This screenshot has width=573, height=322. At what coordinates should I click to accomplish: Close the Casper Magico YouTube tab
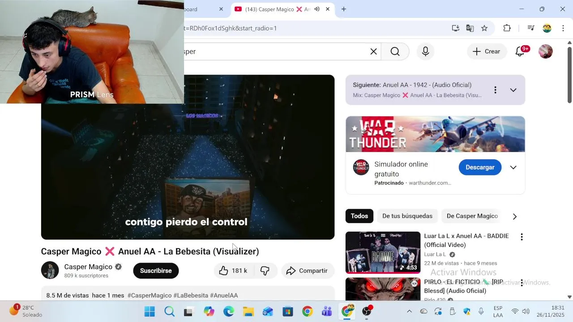pos(328,9)
